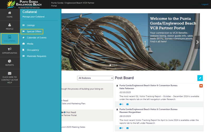
Task: Select the second carousel dot
Action: pyautogui.click(x=112, y=65)
